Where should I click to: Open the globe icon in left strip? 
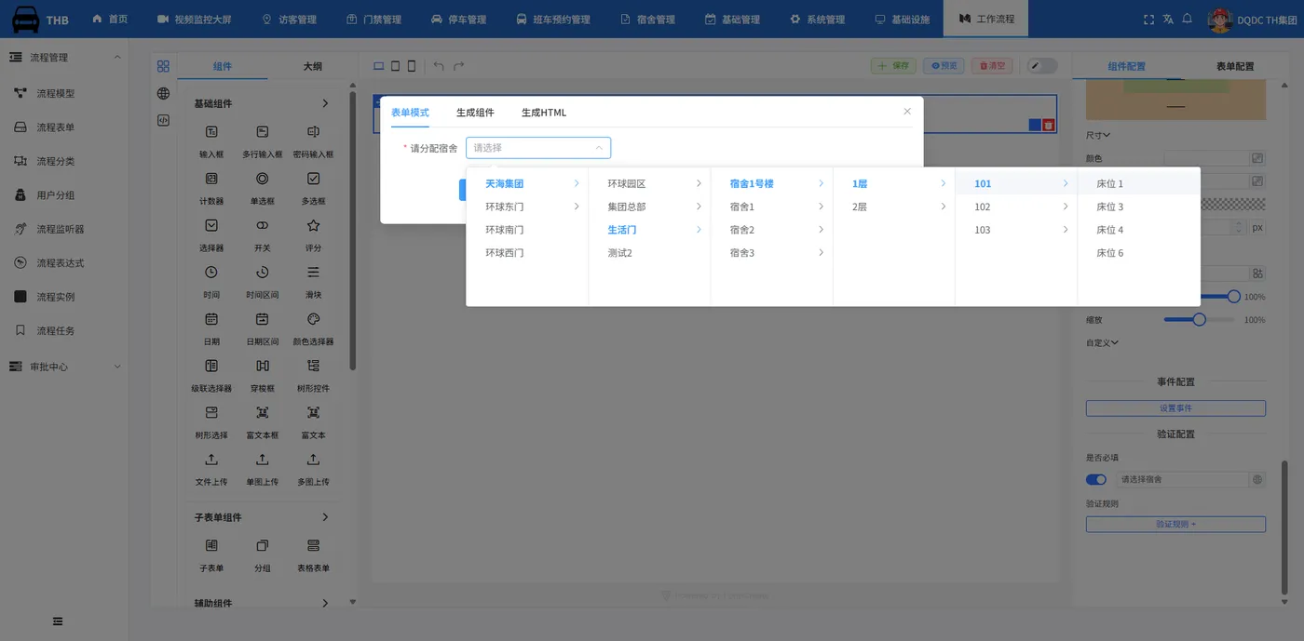pyautogui.click(x=163, y=93)
